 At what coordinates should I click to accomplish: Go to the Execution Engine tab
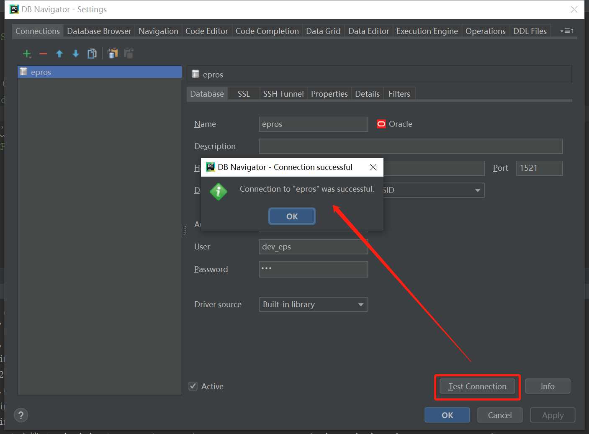[427, 31]
